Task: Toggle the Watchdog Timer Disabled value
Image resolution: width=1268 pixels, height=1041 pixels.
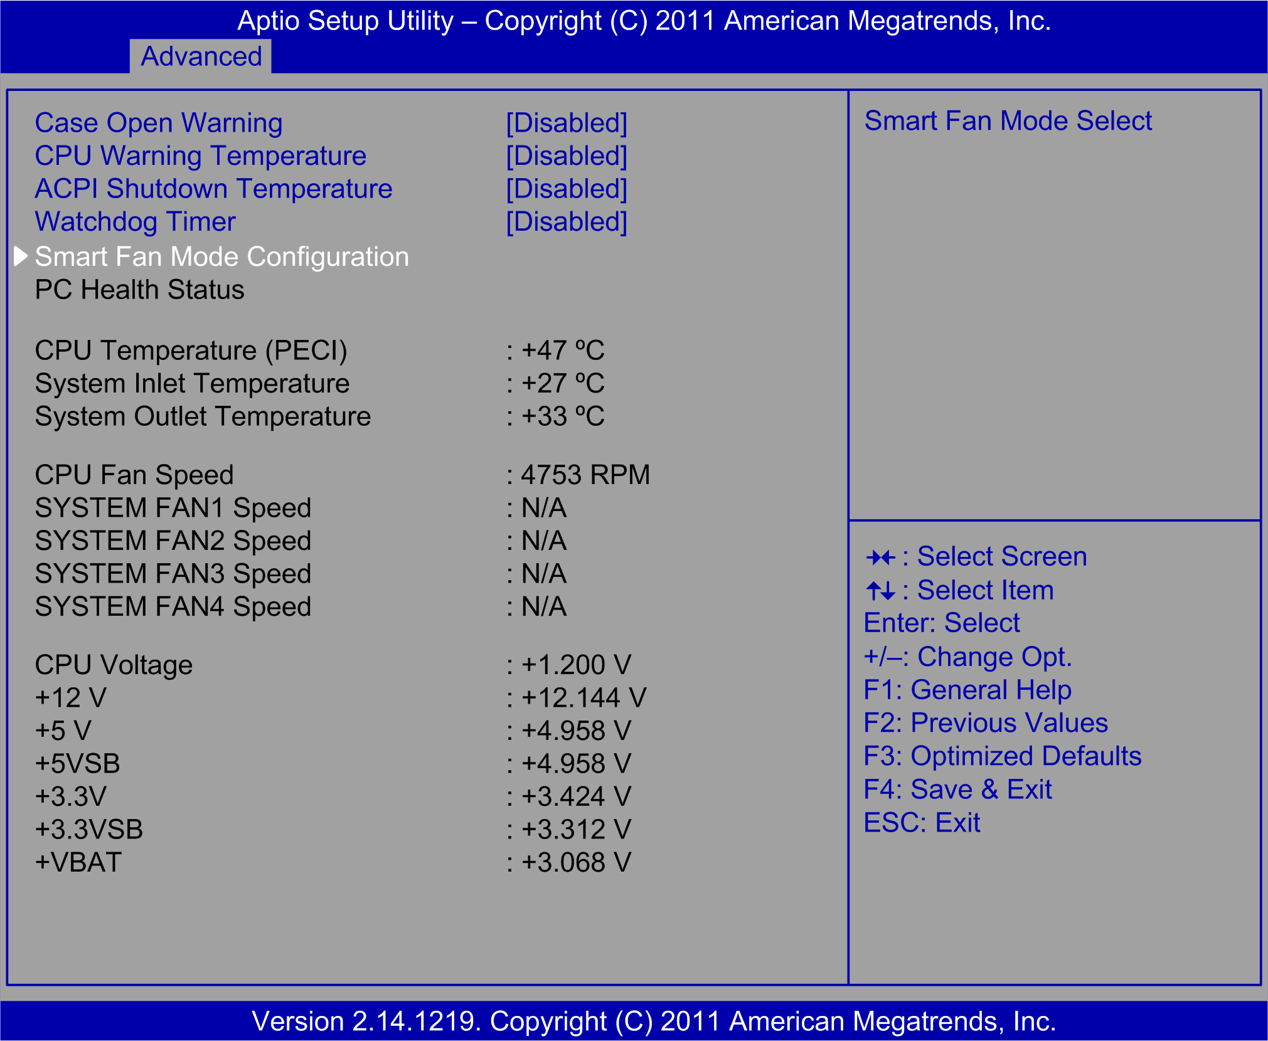Action: coord(566,221)
